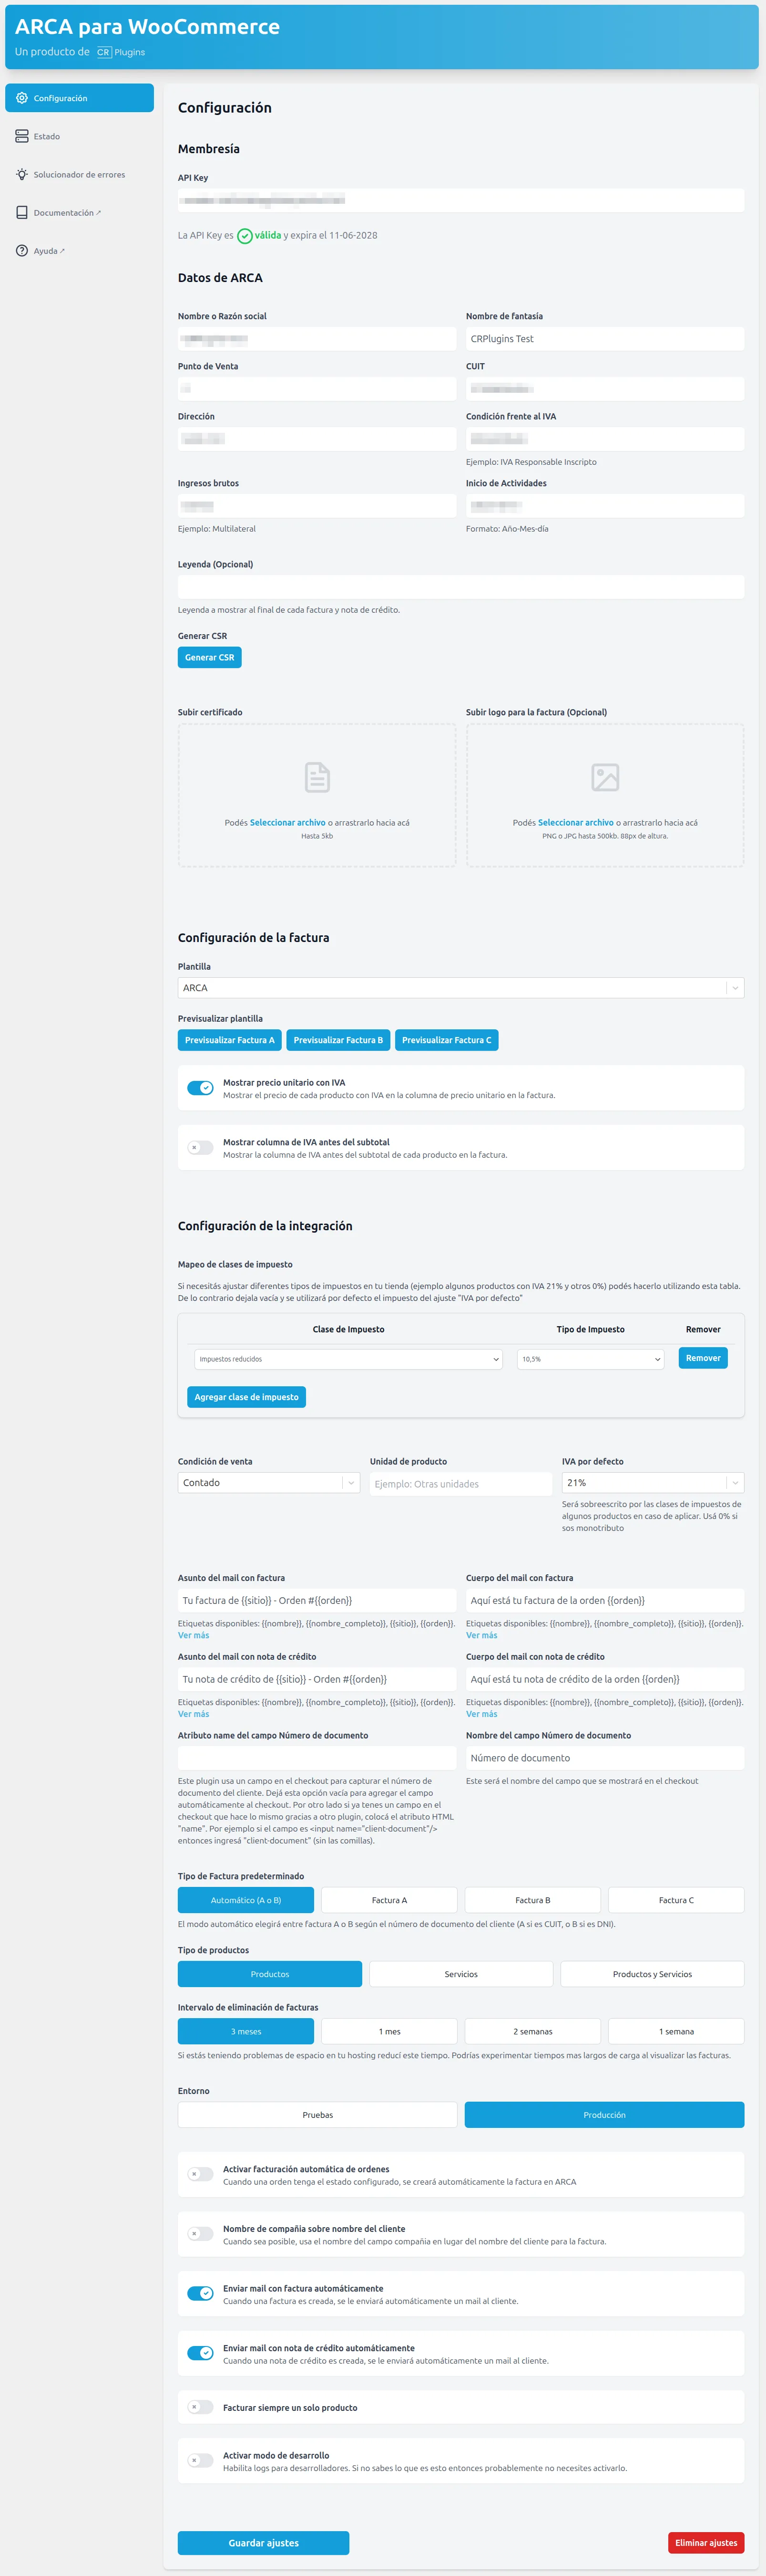
Task: Open Solucionador de errores via lightbulb icon
Action: coord(22,174)
